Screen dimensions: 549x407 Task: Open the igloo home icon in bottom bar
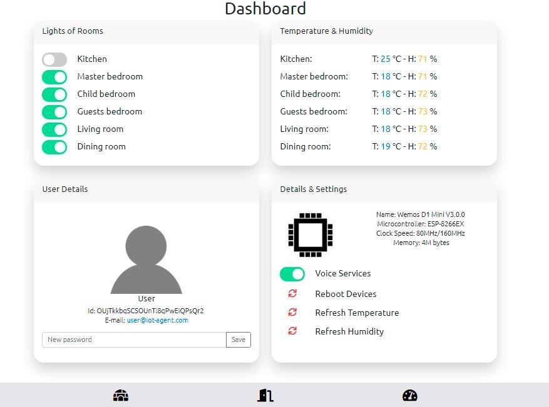click(x=121, y=396)
